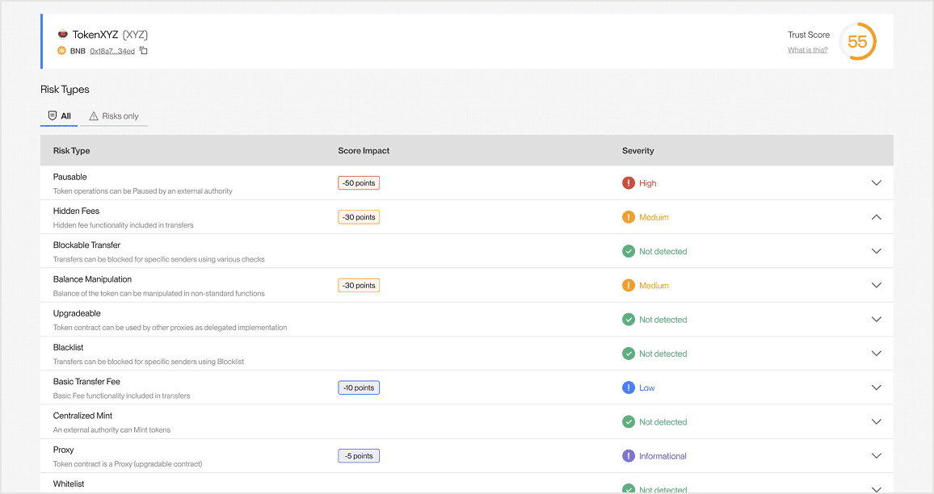
Task: Select the All risk types tab
Action: [59, 115]
